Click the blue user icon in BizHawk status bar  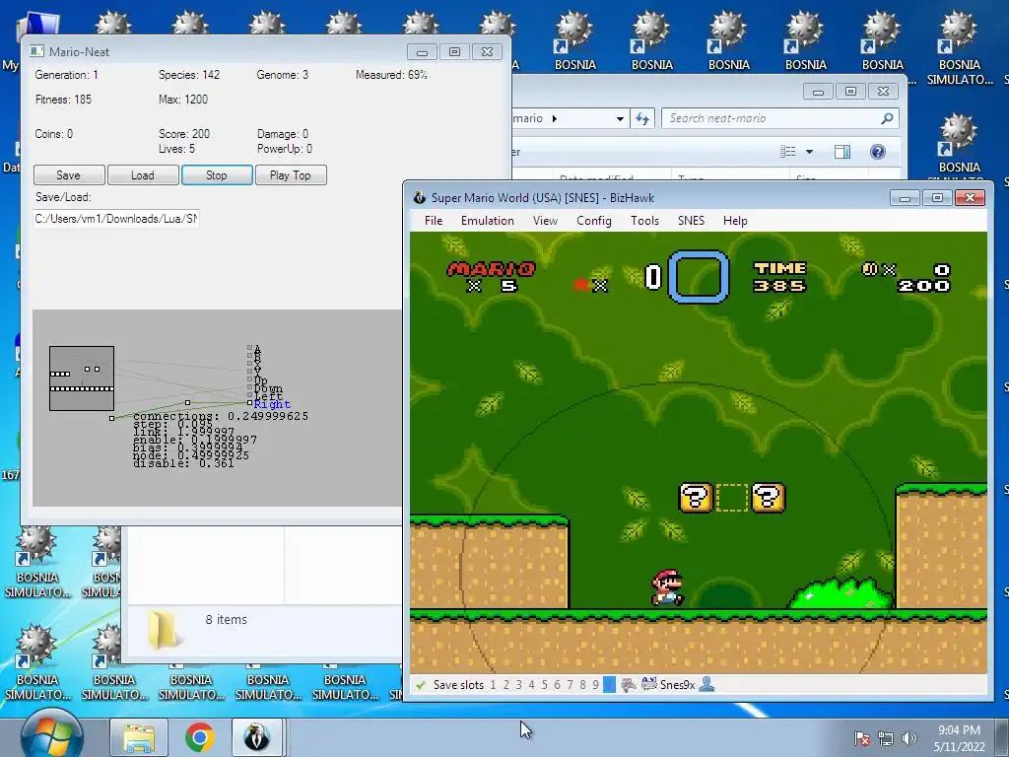(x=706, y=684)
